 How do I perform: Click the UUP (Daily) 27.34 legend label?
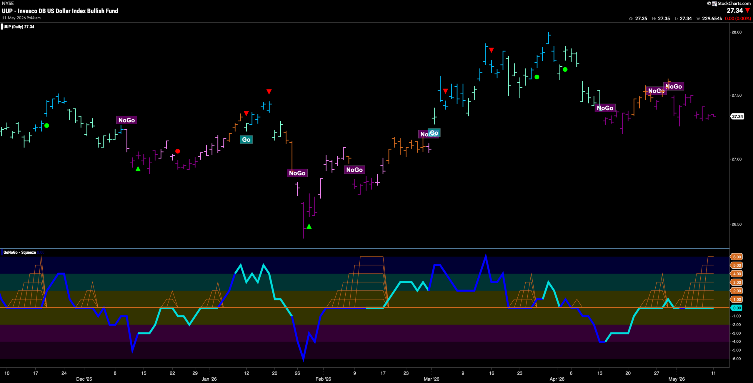[19, 27]
